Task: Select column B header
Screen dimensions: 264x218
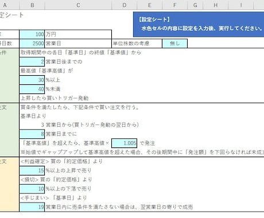Action: coord(32,5)
